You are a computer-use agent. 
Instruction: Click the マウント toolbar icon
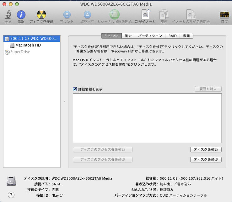[x=67, y=15]
